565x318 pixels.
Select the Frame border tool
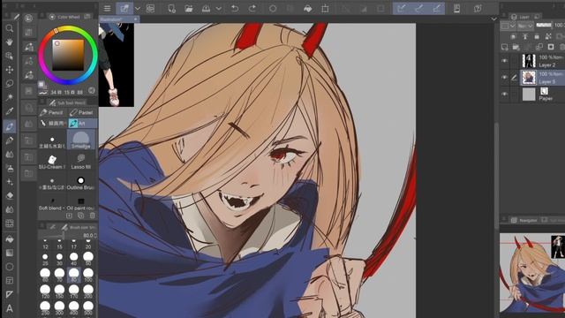[10, 281]
